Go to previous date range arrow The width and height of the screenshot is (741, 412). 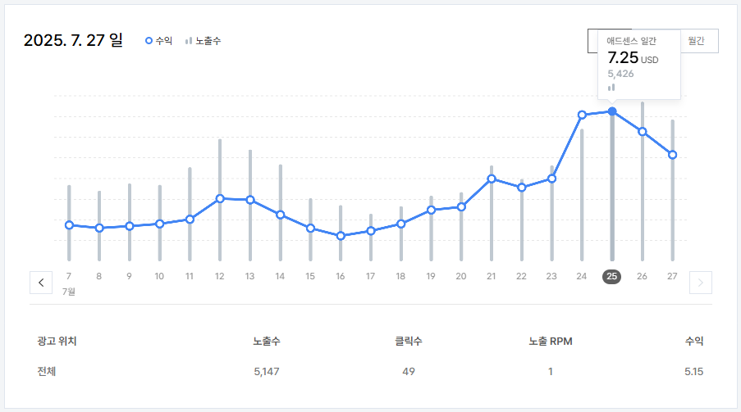41,283
